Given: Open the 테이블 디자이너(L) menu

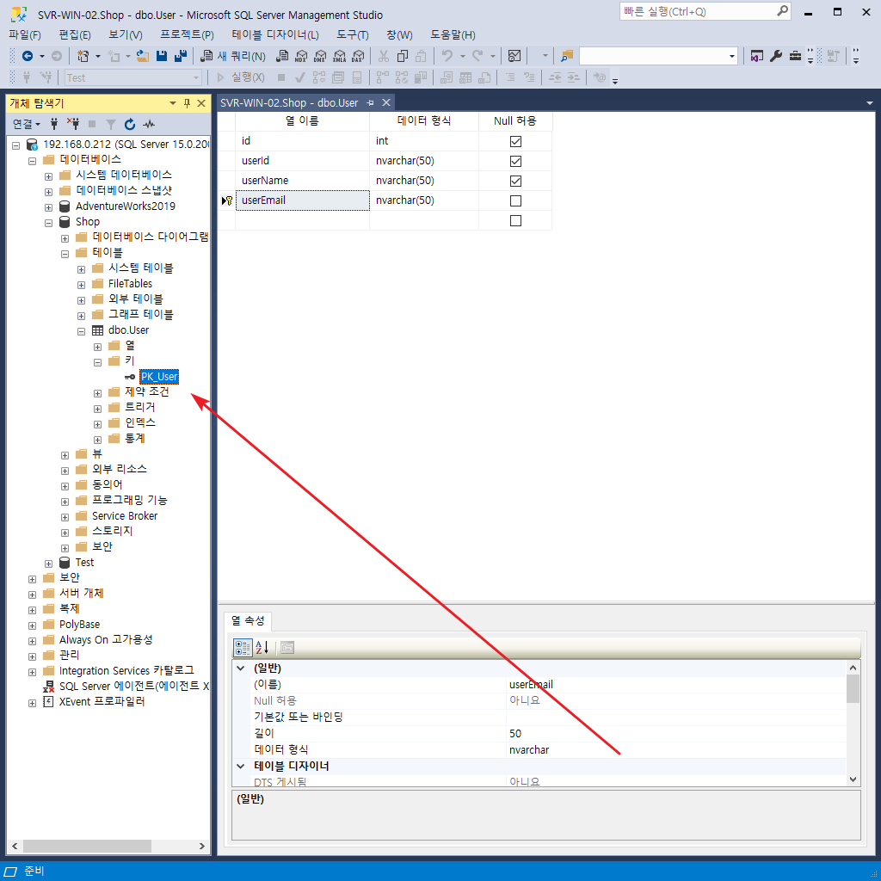Looking at the screenshot, I should click(x=275, y=34).
